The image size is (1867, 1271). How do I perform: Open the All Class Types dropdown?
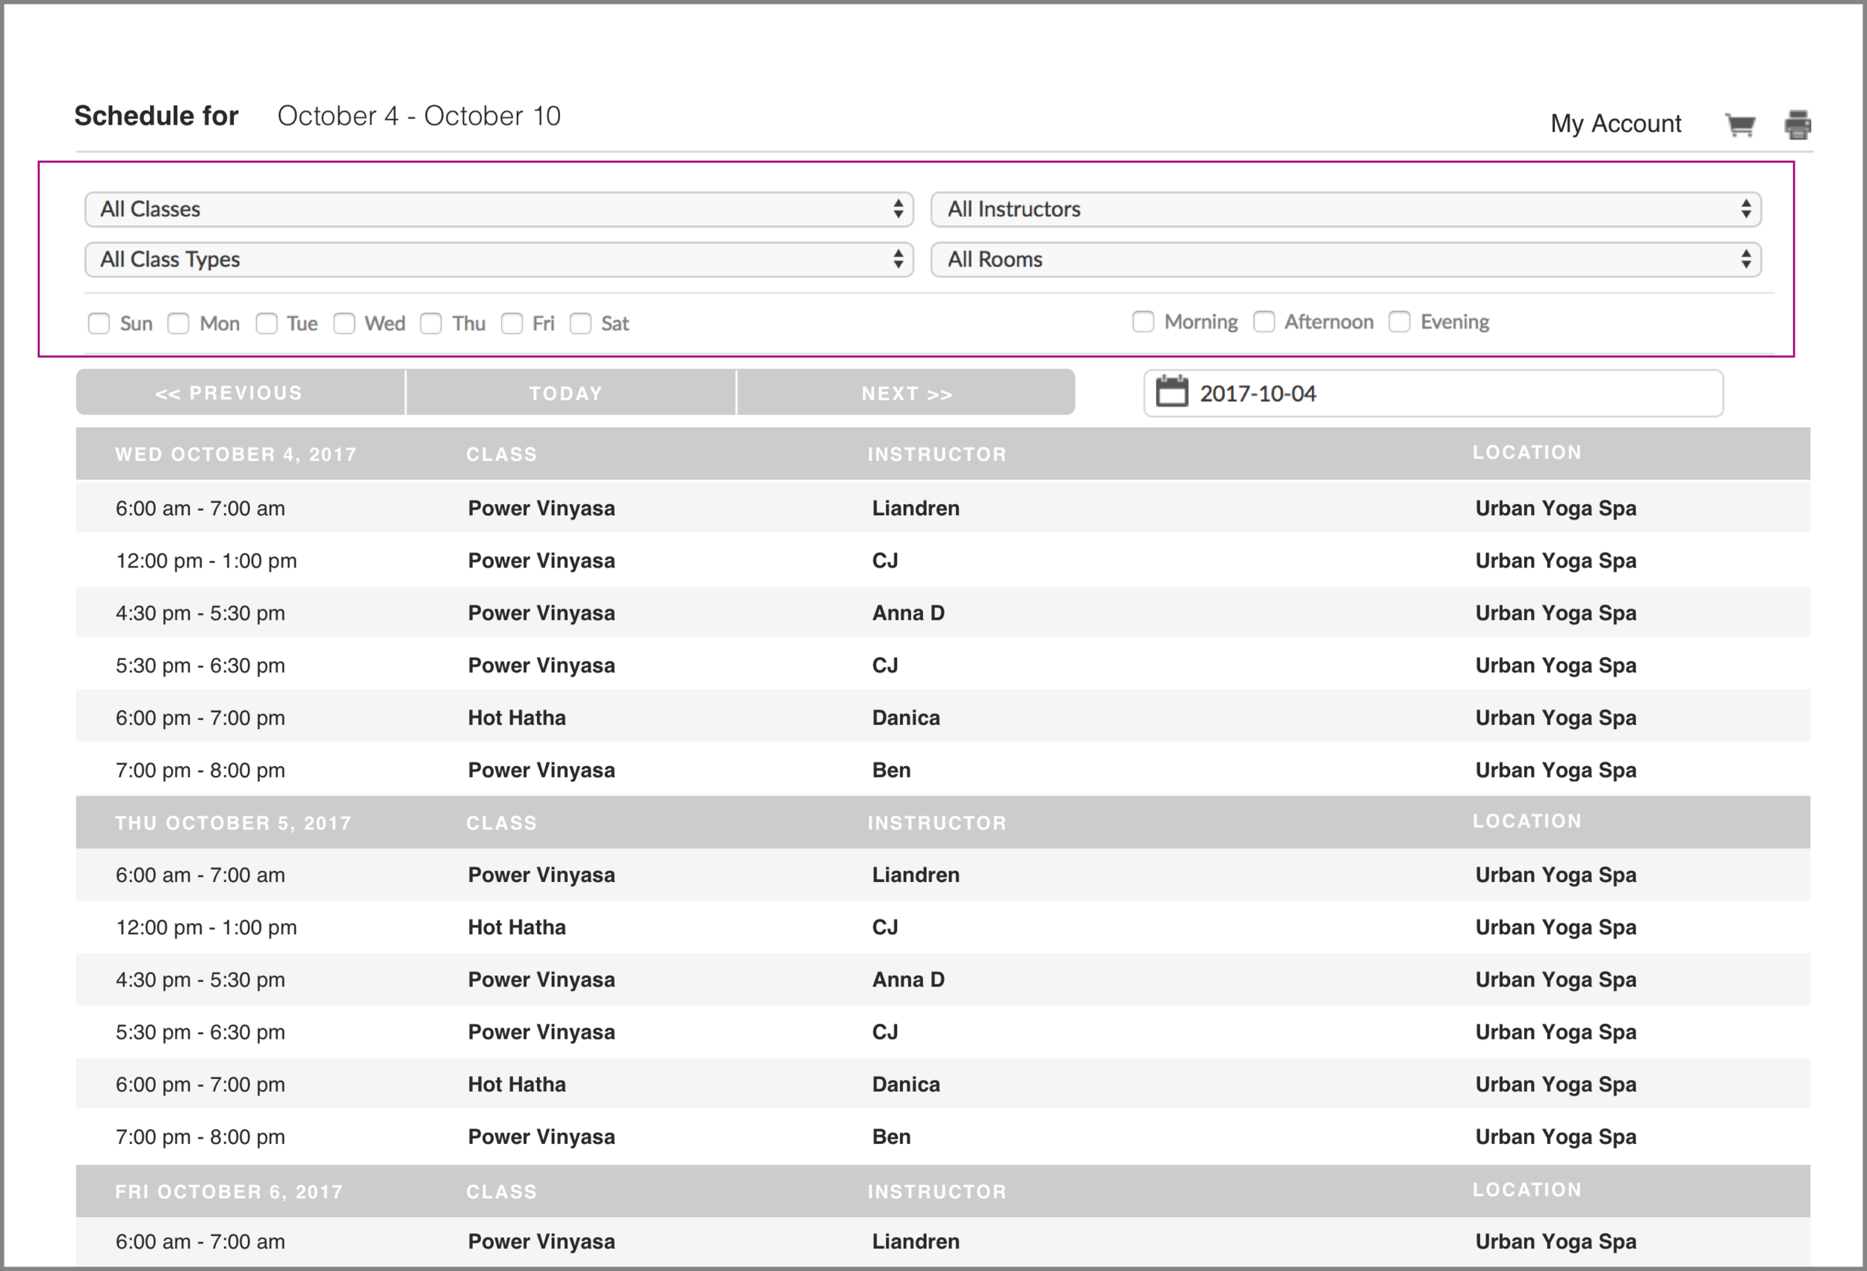click(499, 260)
